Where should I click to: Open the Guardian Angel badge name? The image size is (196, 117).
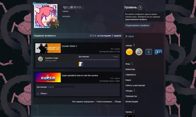(51, 58)
